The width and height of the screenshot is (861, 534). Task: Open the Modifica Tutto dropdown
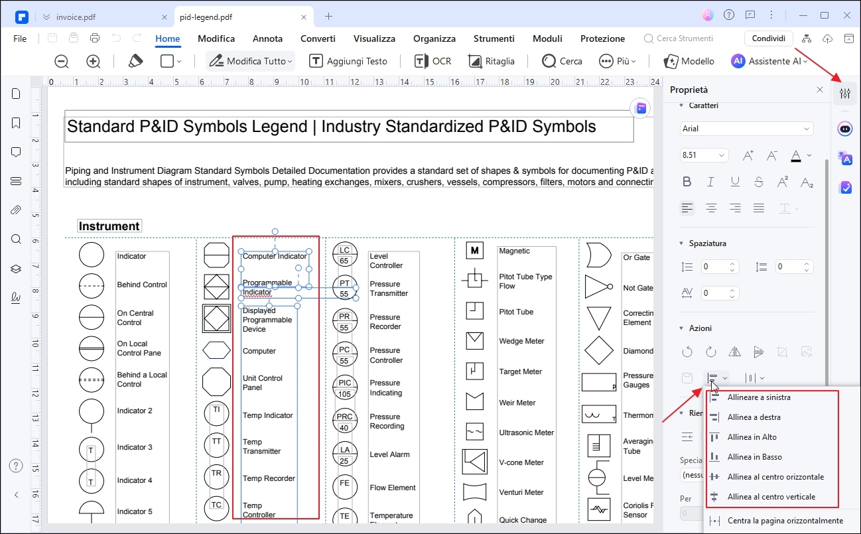pyautogui.click(x=250, y=61)
